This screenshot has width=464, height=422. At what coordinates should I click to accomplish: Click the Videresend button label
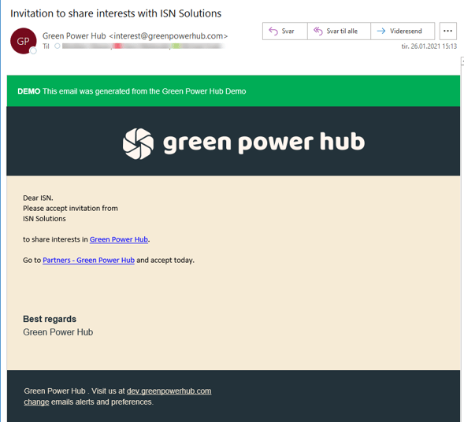[406, 31]
